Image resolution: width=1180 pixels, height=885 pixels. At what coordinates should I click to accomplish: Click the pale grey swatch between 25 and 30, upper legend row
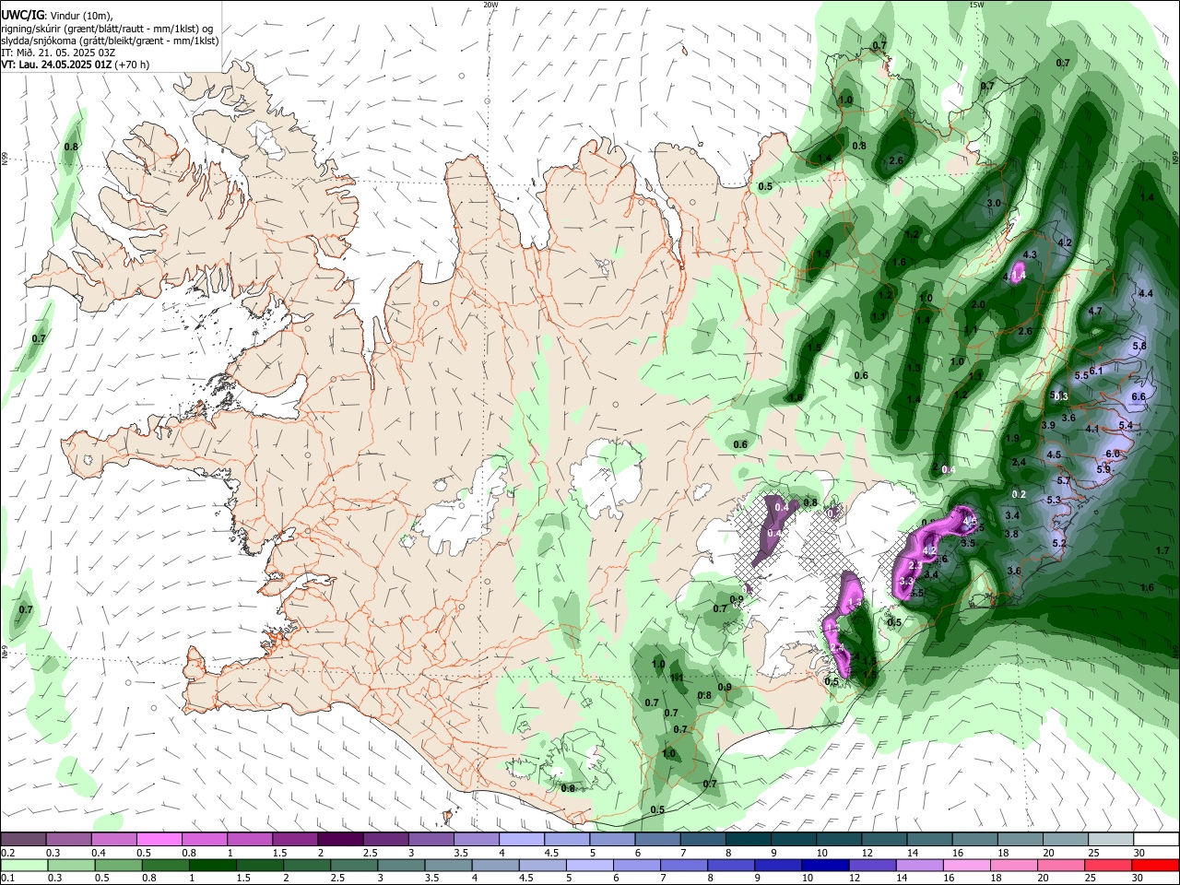click(x=1111, y=840)
